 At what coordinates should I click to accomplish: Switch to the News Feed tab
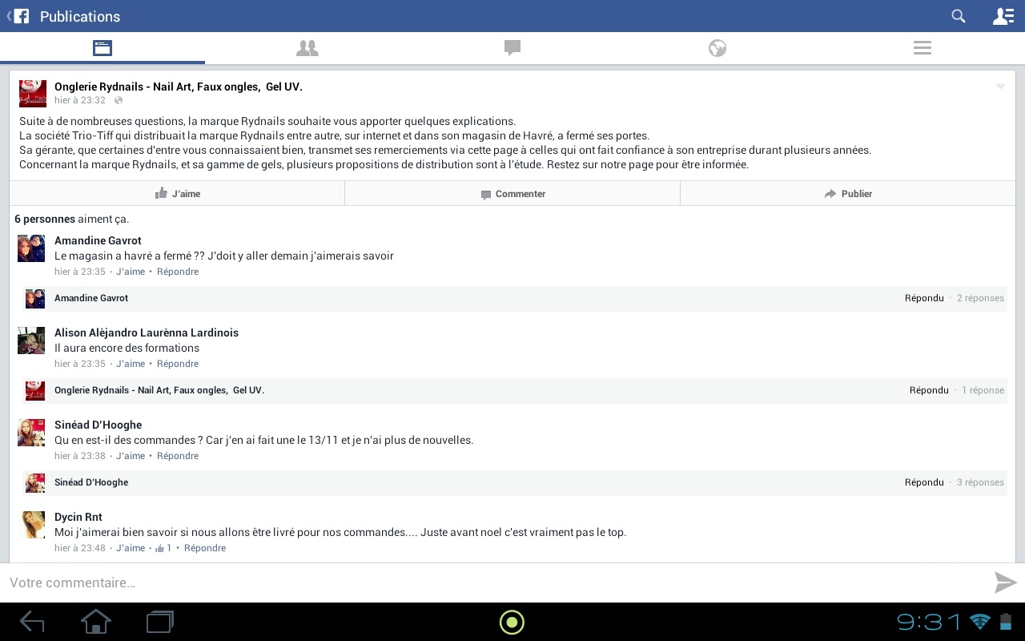tap(102, 48)
